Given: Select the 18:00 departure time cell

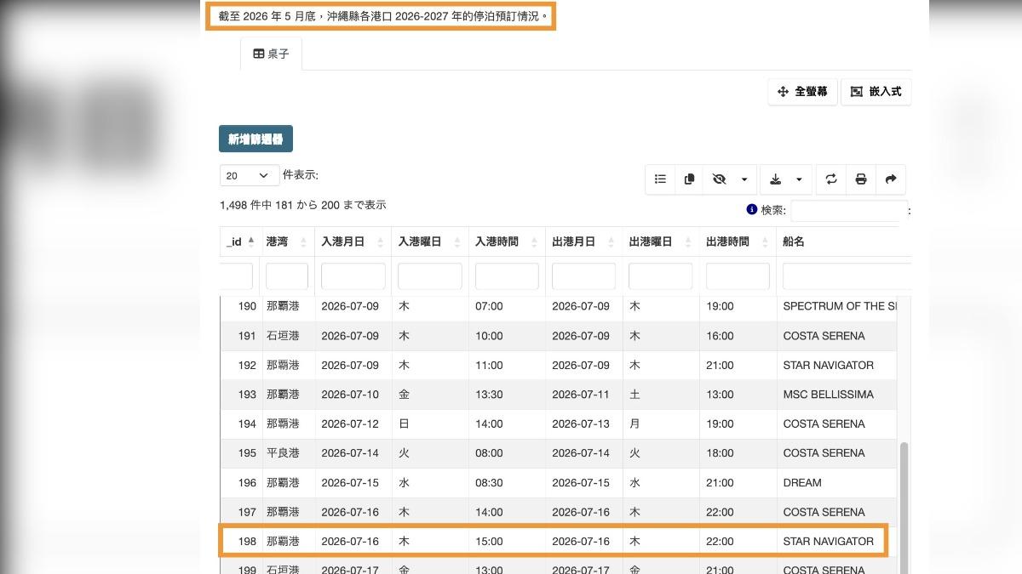Looking at the screenshot, I should point(738,453).
